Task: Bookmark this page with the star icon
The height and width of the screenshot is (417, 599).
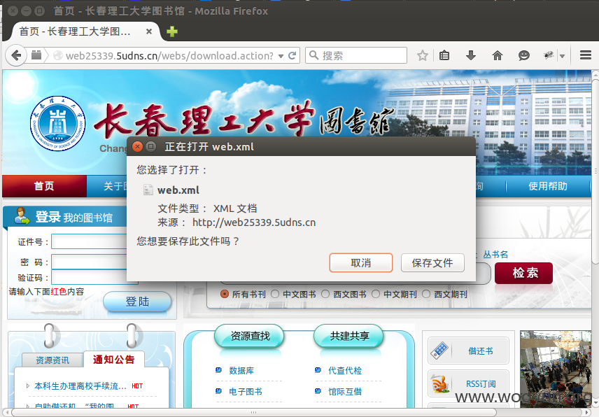Action: pyautogui.click(x=423, y=56)
